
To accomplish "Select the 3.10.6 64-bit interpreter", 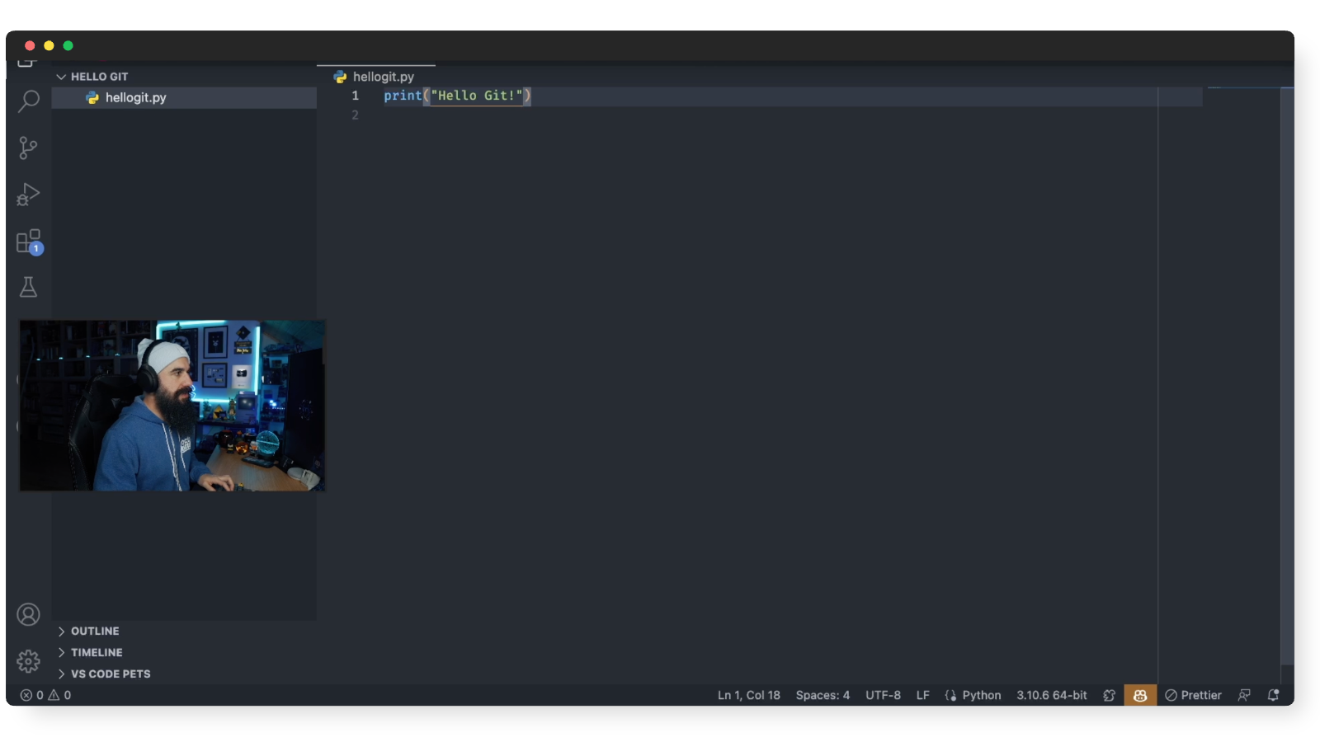I will [1051, 695].
